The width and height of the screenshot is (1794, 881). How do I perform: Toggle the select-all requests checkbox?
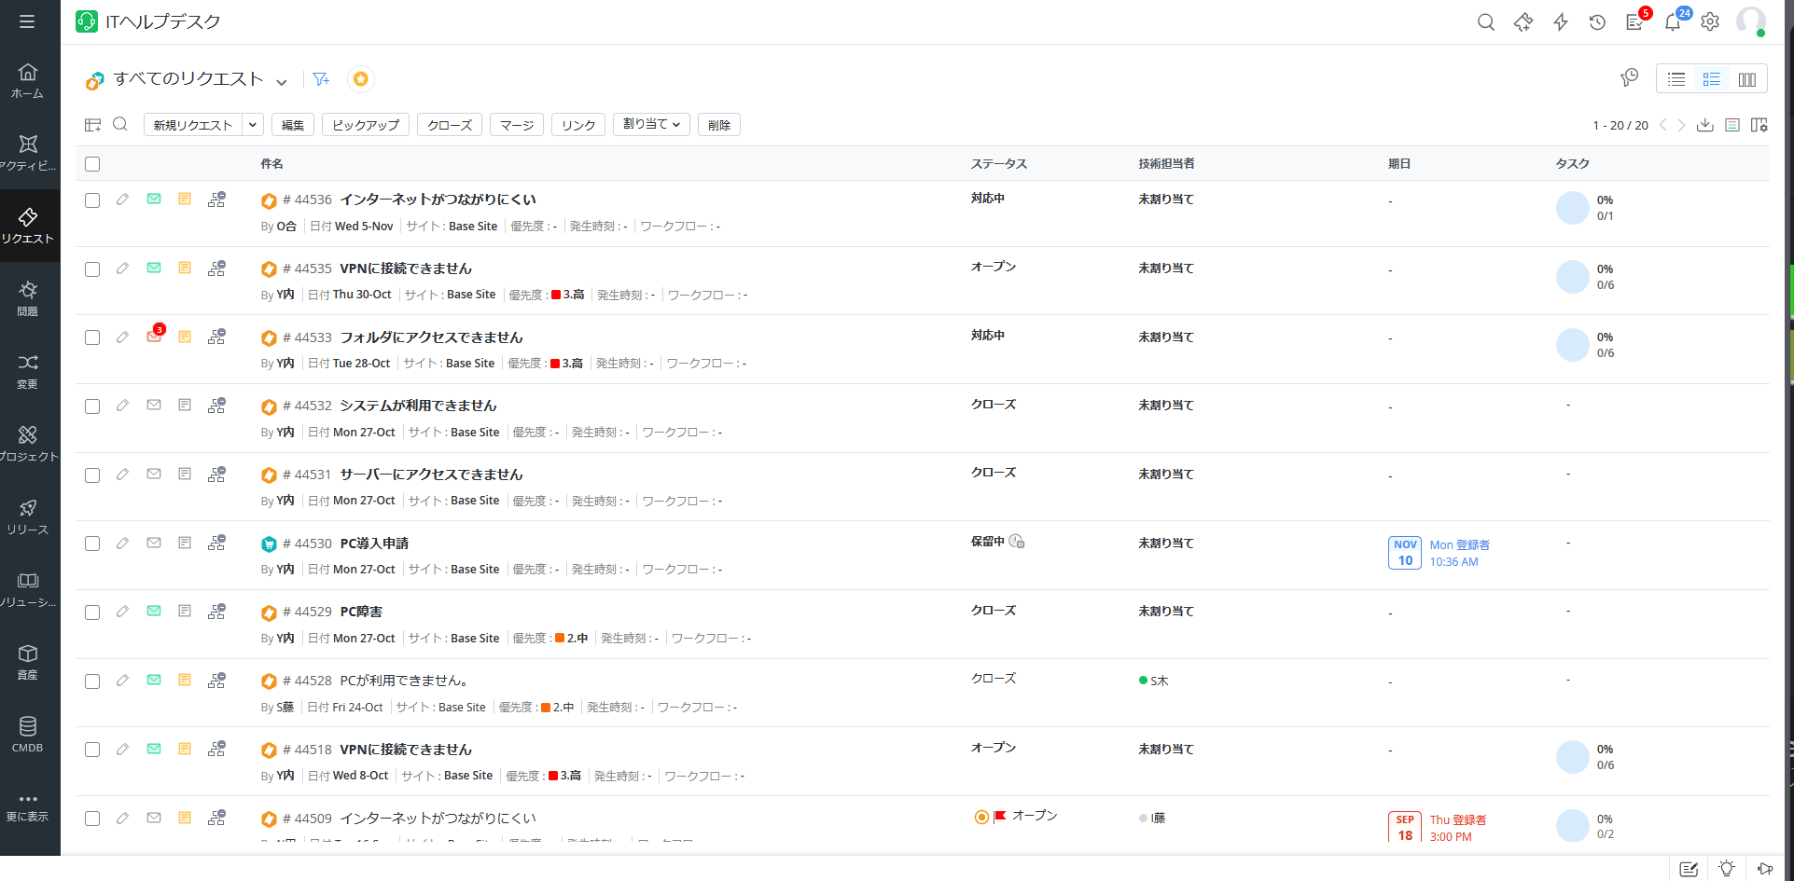[x=92, y=164]
